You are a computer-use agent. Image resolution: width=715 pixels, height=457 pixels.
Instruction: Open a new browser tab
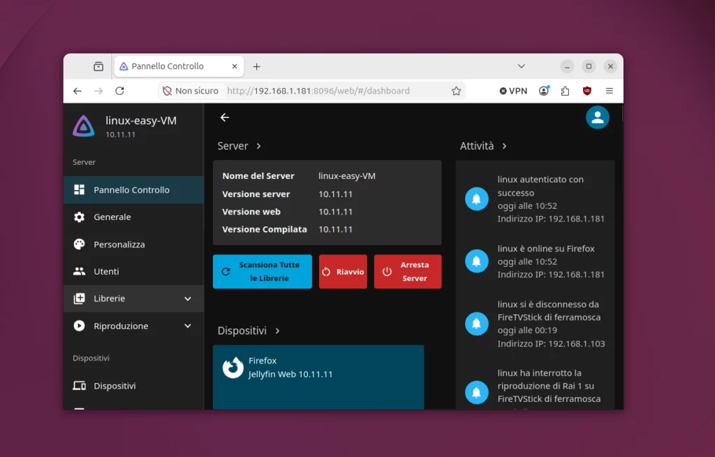point(257,66)
